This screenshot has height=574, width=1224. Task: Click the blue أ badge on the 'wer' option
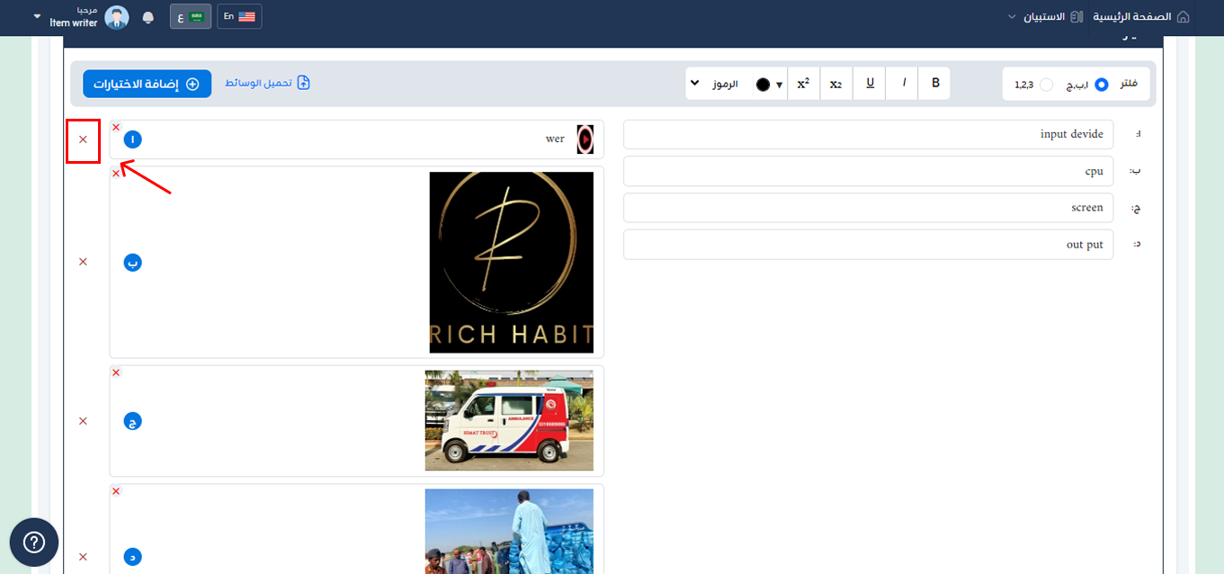(132, 139)
